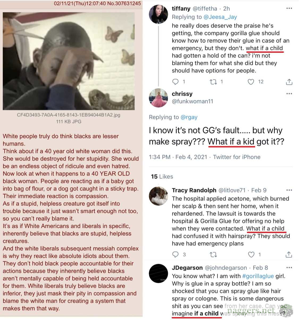This screenshot has height=320, width=299.
Task: Retweet Tracy Randolph's tweet
Action: [x=213, y=255]
